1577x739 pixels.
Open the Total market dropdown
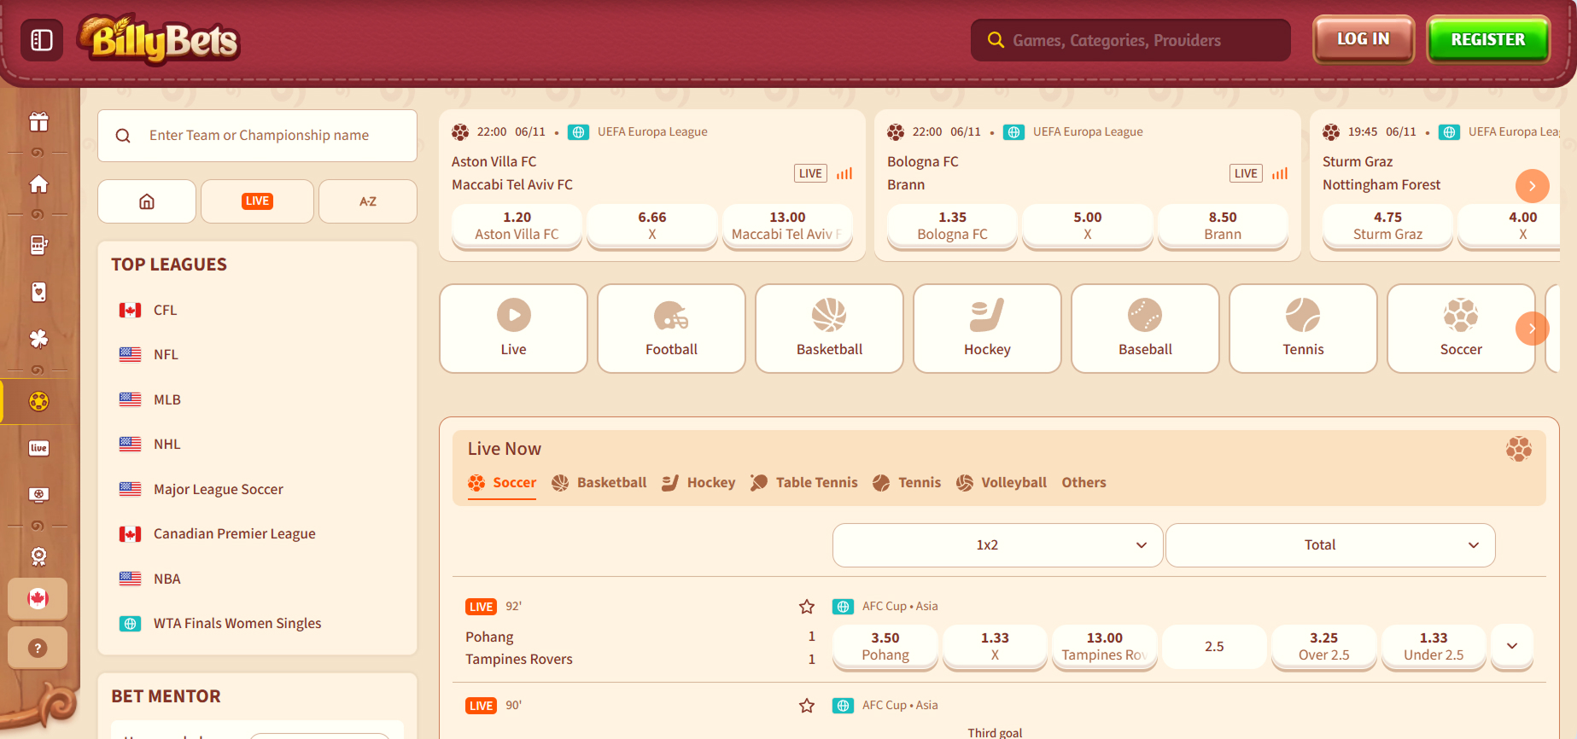[1329, 545]
